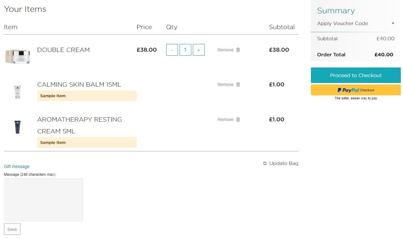Screen dimensions: 403x238
Task: Click the Qty column header
Action: pyautogui.click(x=172, y=27)
